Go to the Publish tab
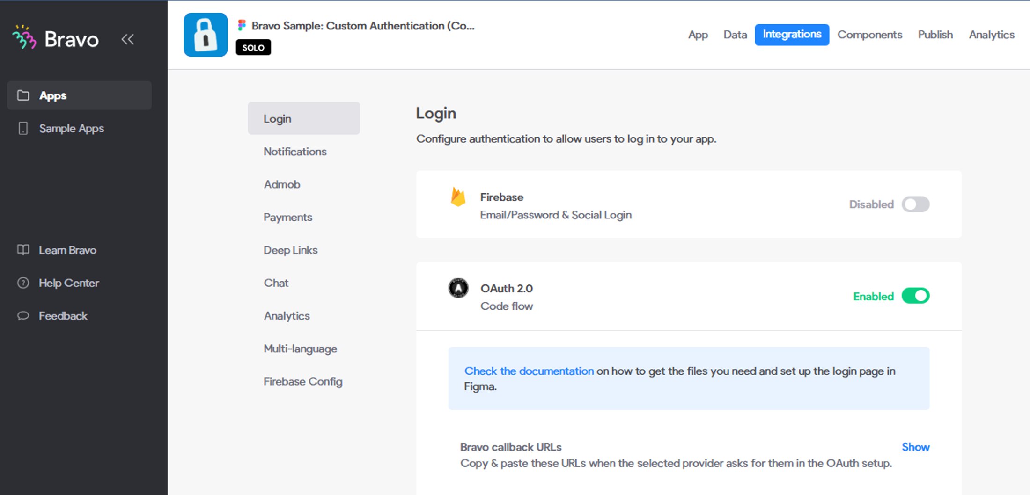Screen dimensions: 1030x495 coord(935,35)
